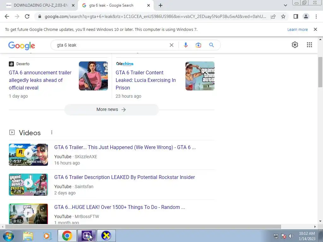Open the volume control in system tray

click(x=291, y=236)
